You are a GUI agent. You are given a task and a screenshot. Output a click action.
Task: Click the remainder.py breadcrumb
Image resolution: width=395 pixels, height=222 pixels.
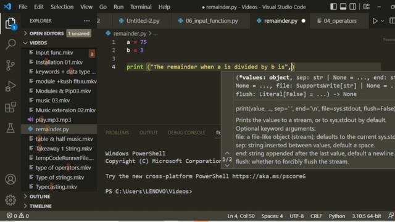coord(130,33)
